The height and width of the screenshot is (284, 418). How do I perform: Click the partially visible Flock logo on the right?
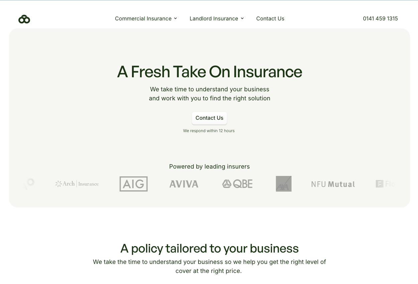point(386,184)
